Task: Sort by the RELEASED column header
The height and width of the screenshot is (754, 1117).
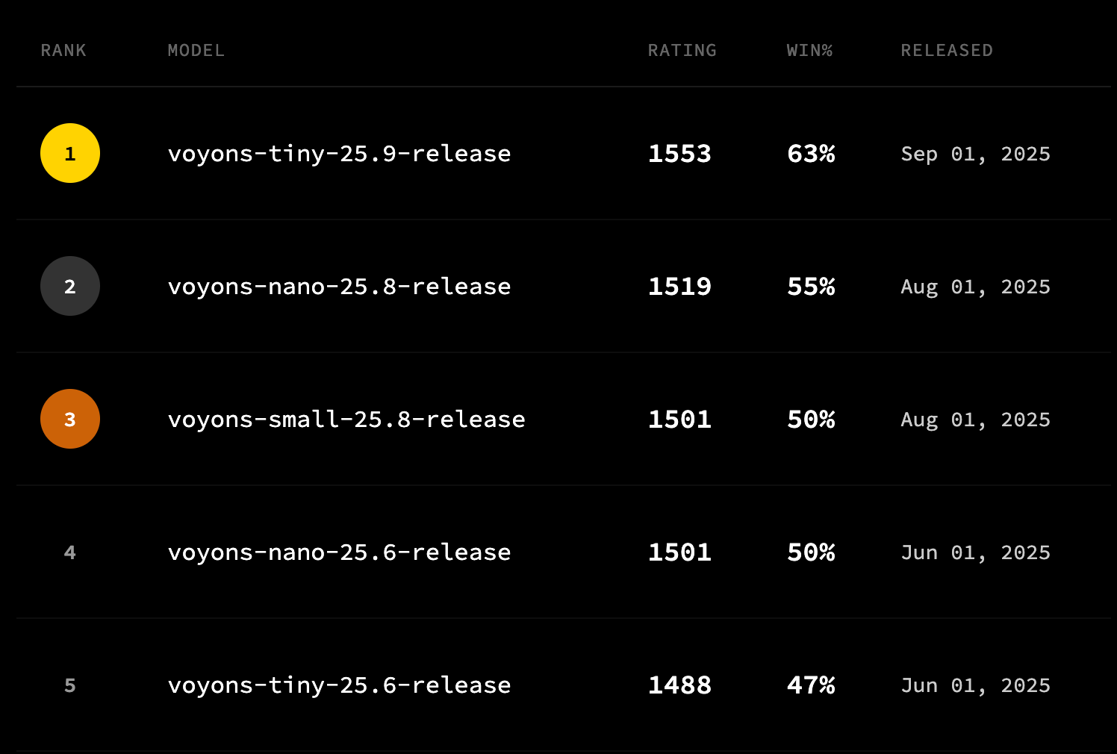Action: click(x=947, y=50)
